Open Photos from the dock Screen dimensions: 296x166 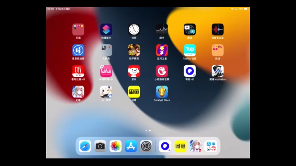pos(115,146)
